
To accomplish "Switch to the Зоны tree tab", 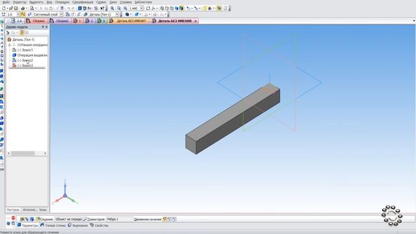I will (x=43, y=210).
